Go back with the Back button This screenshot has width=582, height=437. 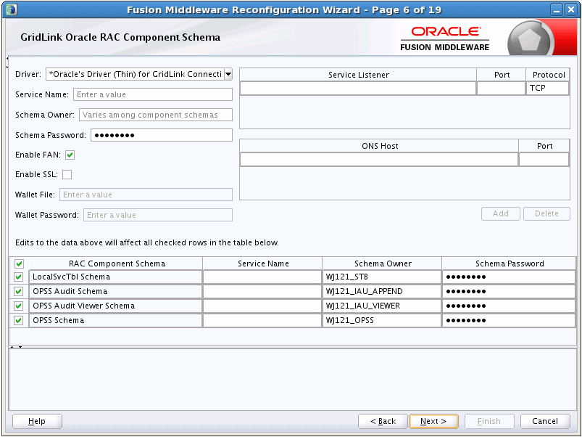pos(382,421)
